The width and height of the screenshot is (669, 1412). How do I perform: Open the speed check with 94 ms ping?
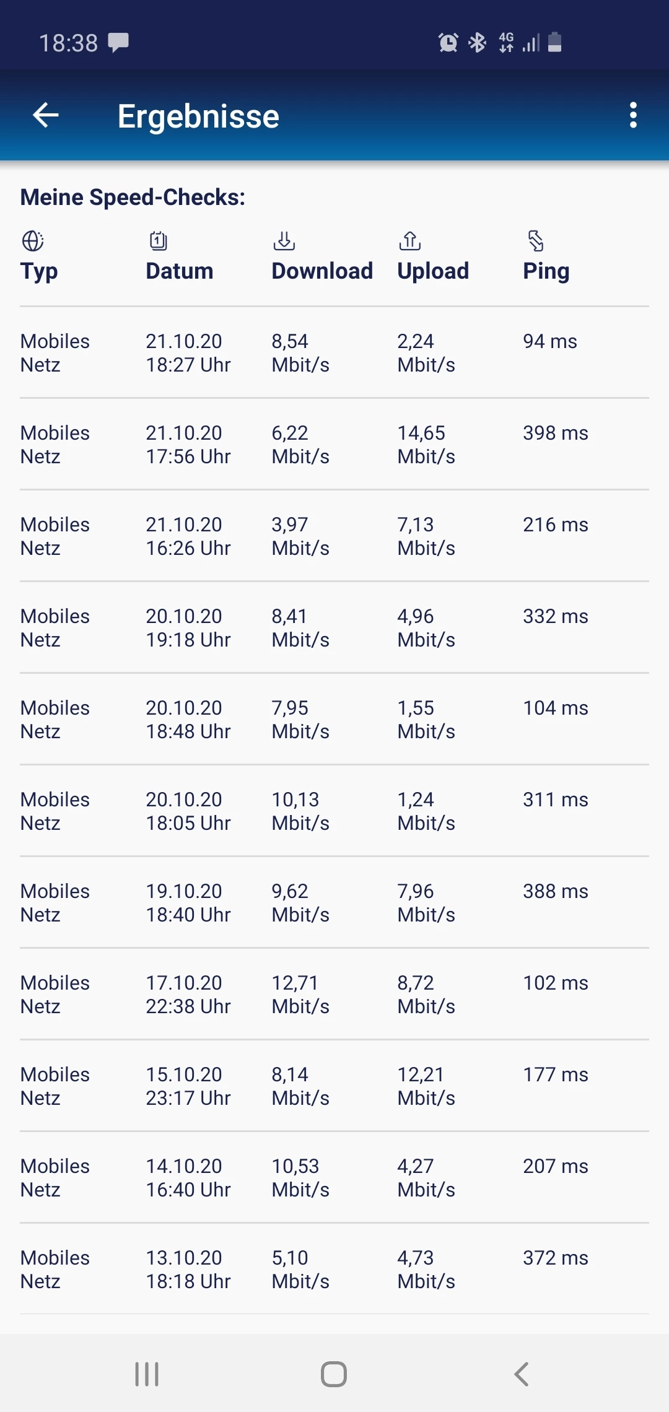[x=334, y=353]
